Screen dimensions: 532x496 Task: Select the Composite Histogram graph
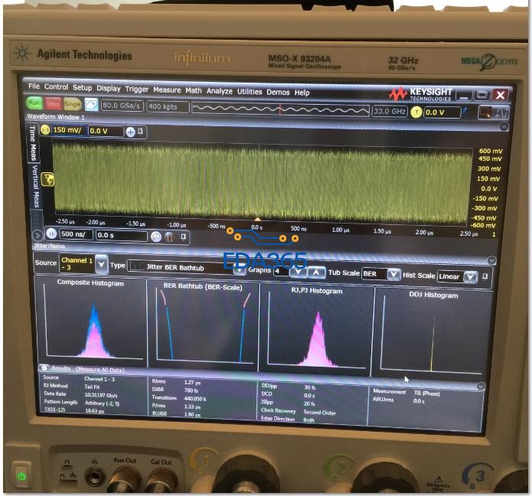[90, 321]
